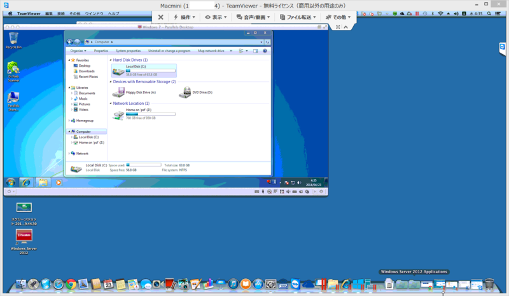Open the Trash in the Mac dock
This screenshot has width=509, height=296.
click(x=489, y=285)
